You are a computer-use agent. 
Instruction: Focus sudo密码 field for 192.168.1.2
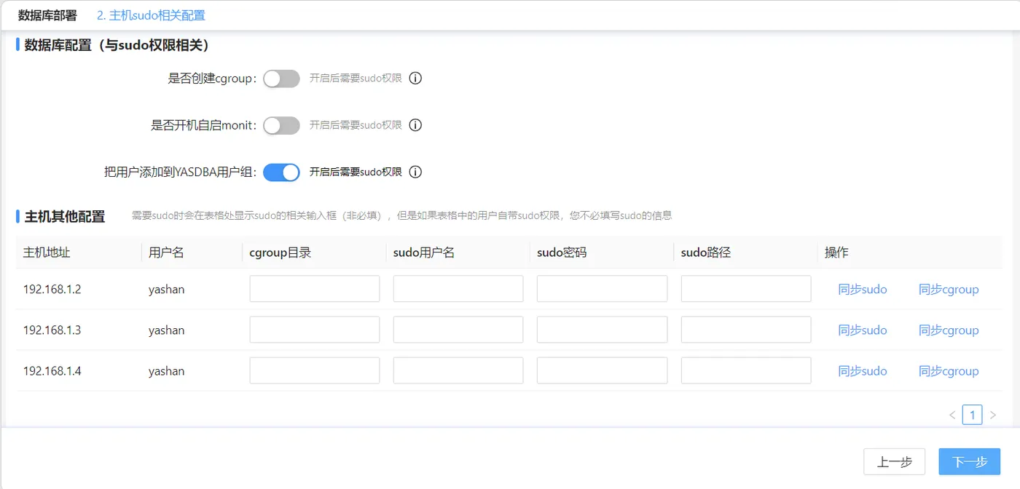(x=602, y=289)
